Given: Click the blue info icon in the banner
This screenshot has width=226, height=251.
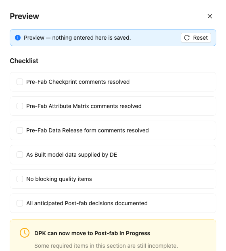Looking at the screenshot, I should tap(18, 38).
